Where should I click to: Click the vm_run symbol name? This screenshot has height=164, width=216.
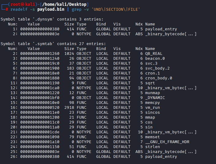[x=152, y=108]
